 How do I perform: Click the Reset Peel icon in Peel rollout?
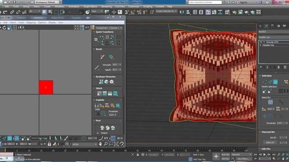pos(113,128)
